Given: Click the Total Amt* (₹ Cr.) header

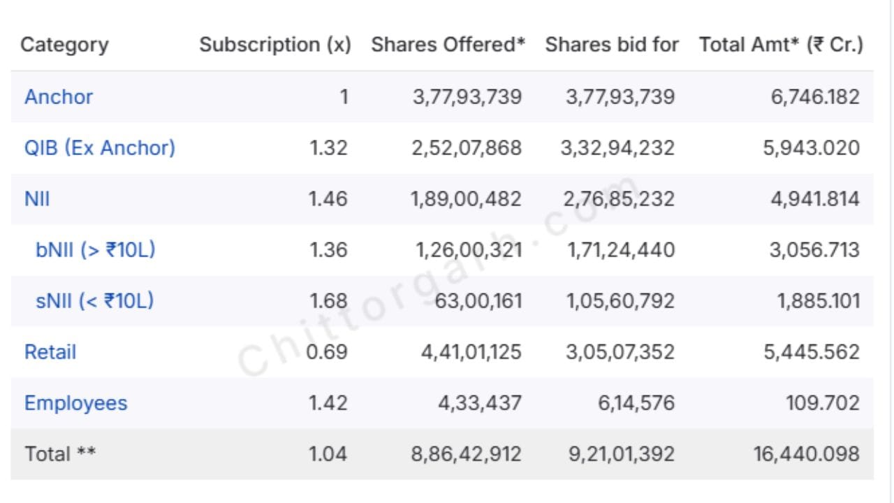Looking at the screenshot, I should pyautogui.click(x=781, y=45).
